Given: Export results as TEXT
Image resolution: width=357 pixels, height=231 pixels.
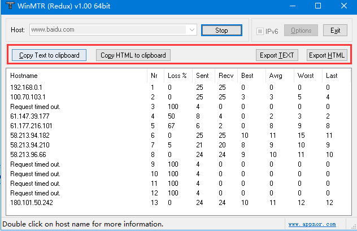Looking at the screenshot, I should (x=276, y=55).
